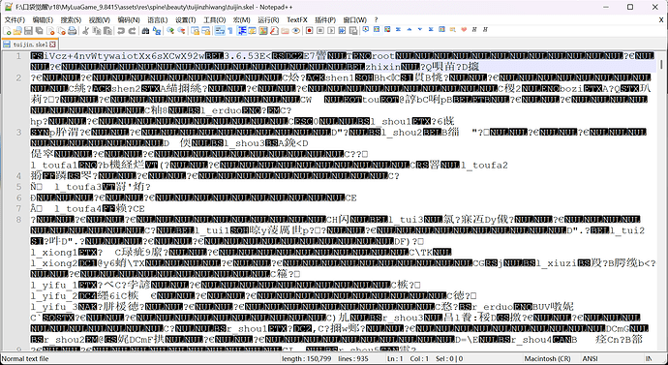Image resolution: width=668 pixels, height=365 pixels.
Task: Click the Print icon in toolbar
Action: coord(72,31)
